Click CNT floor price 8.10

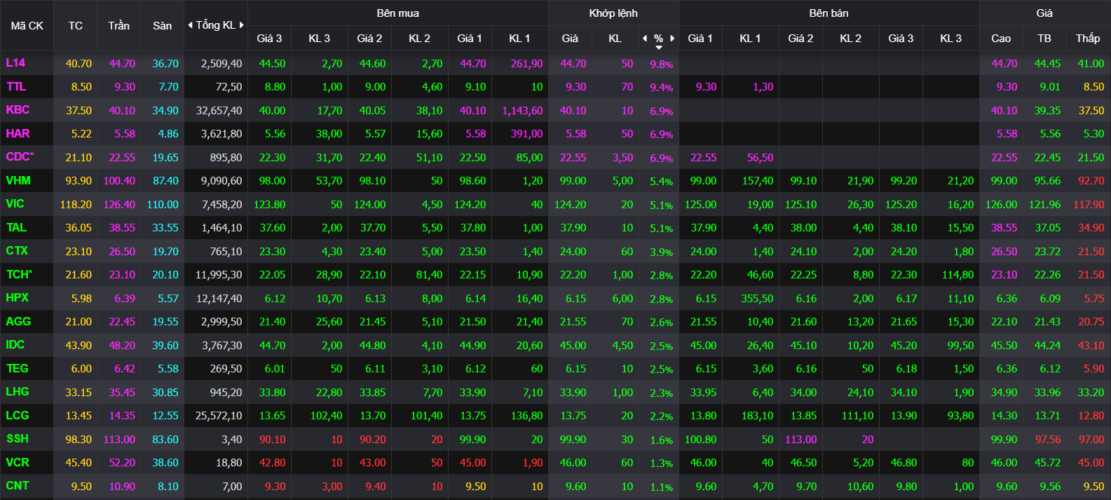[x=168, y=487]
